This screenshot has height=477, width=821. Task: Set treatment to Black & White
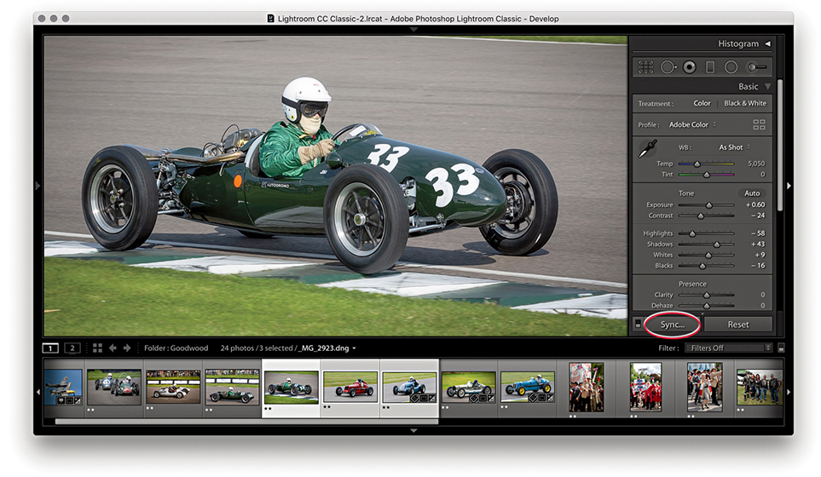coord(744,103)
